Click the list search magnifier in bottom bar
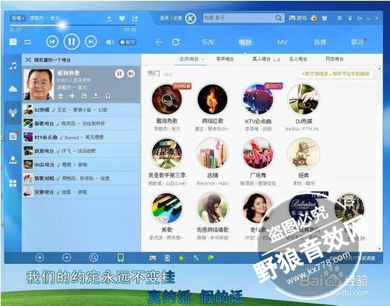This screenshot has height=306, width=390. coord(93,258)
